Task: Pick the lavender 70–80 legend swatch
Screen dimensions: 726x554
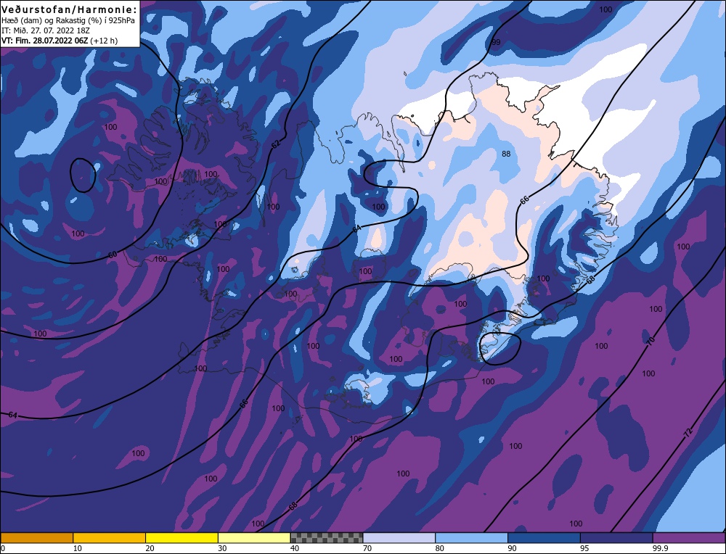Action: coord(399,537)
